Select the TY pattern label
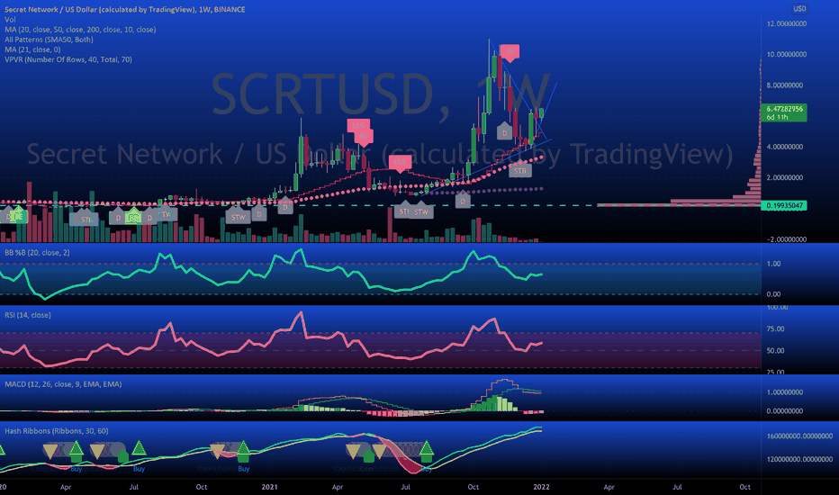 [x=166, y=214]
